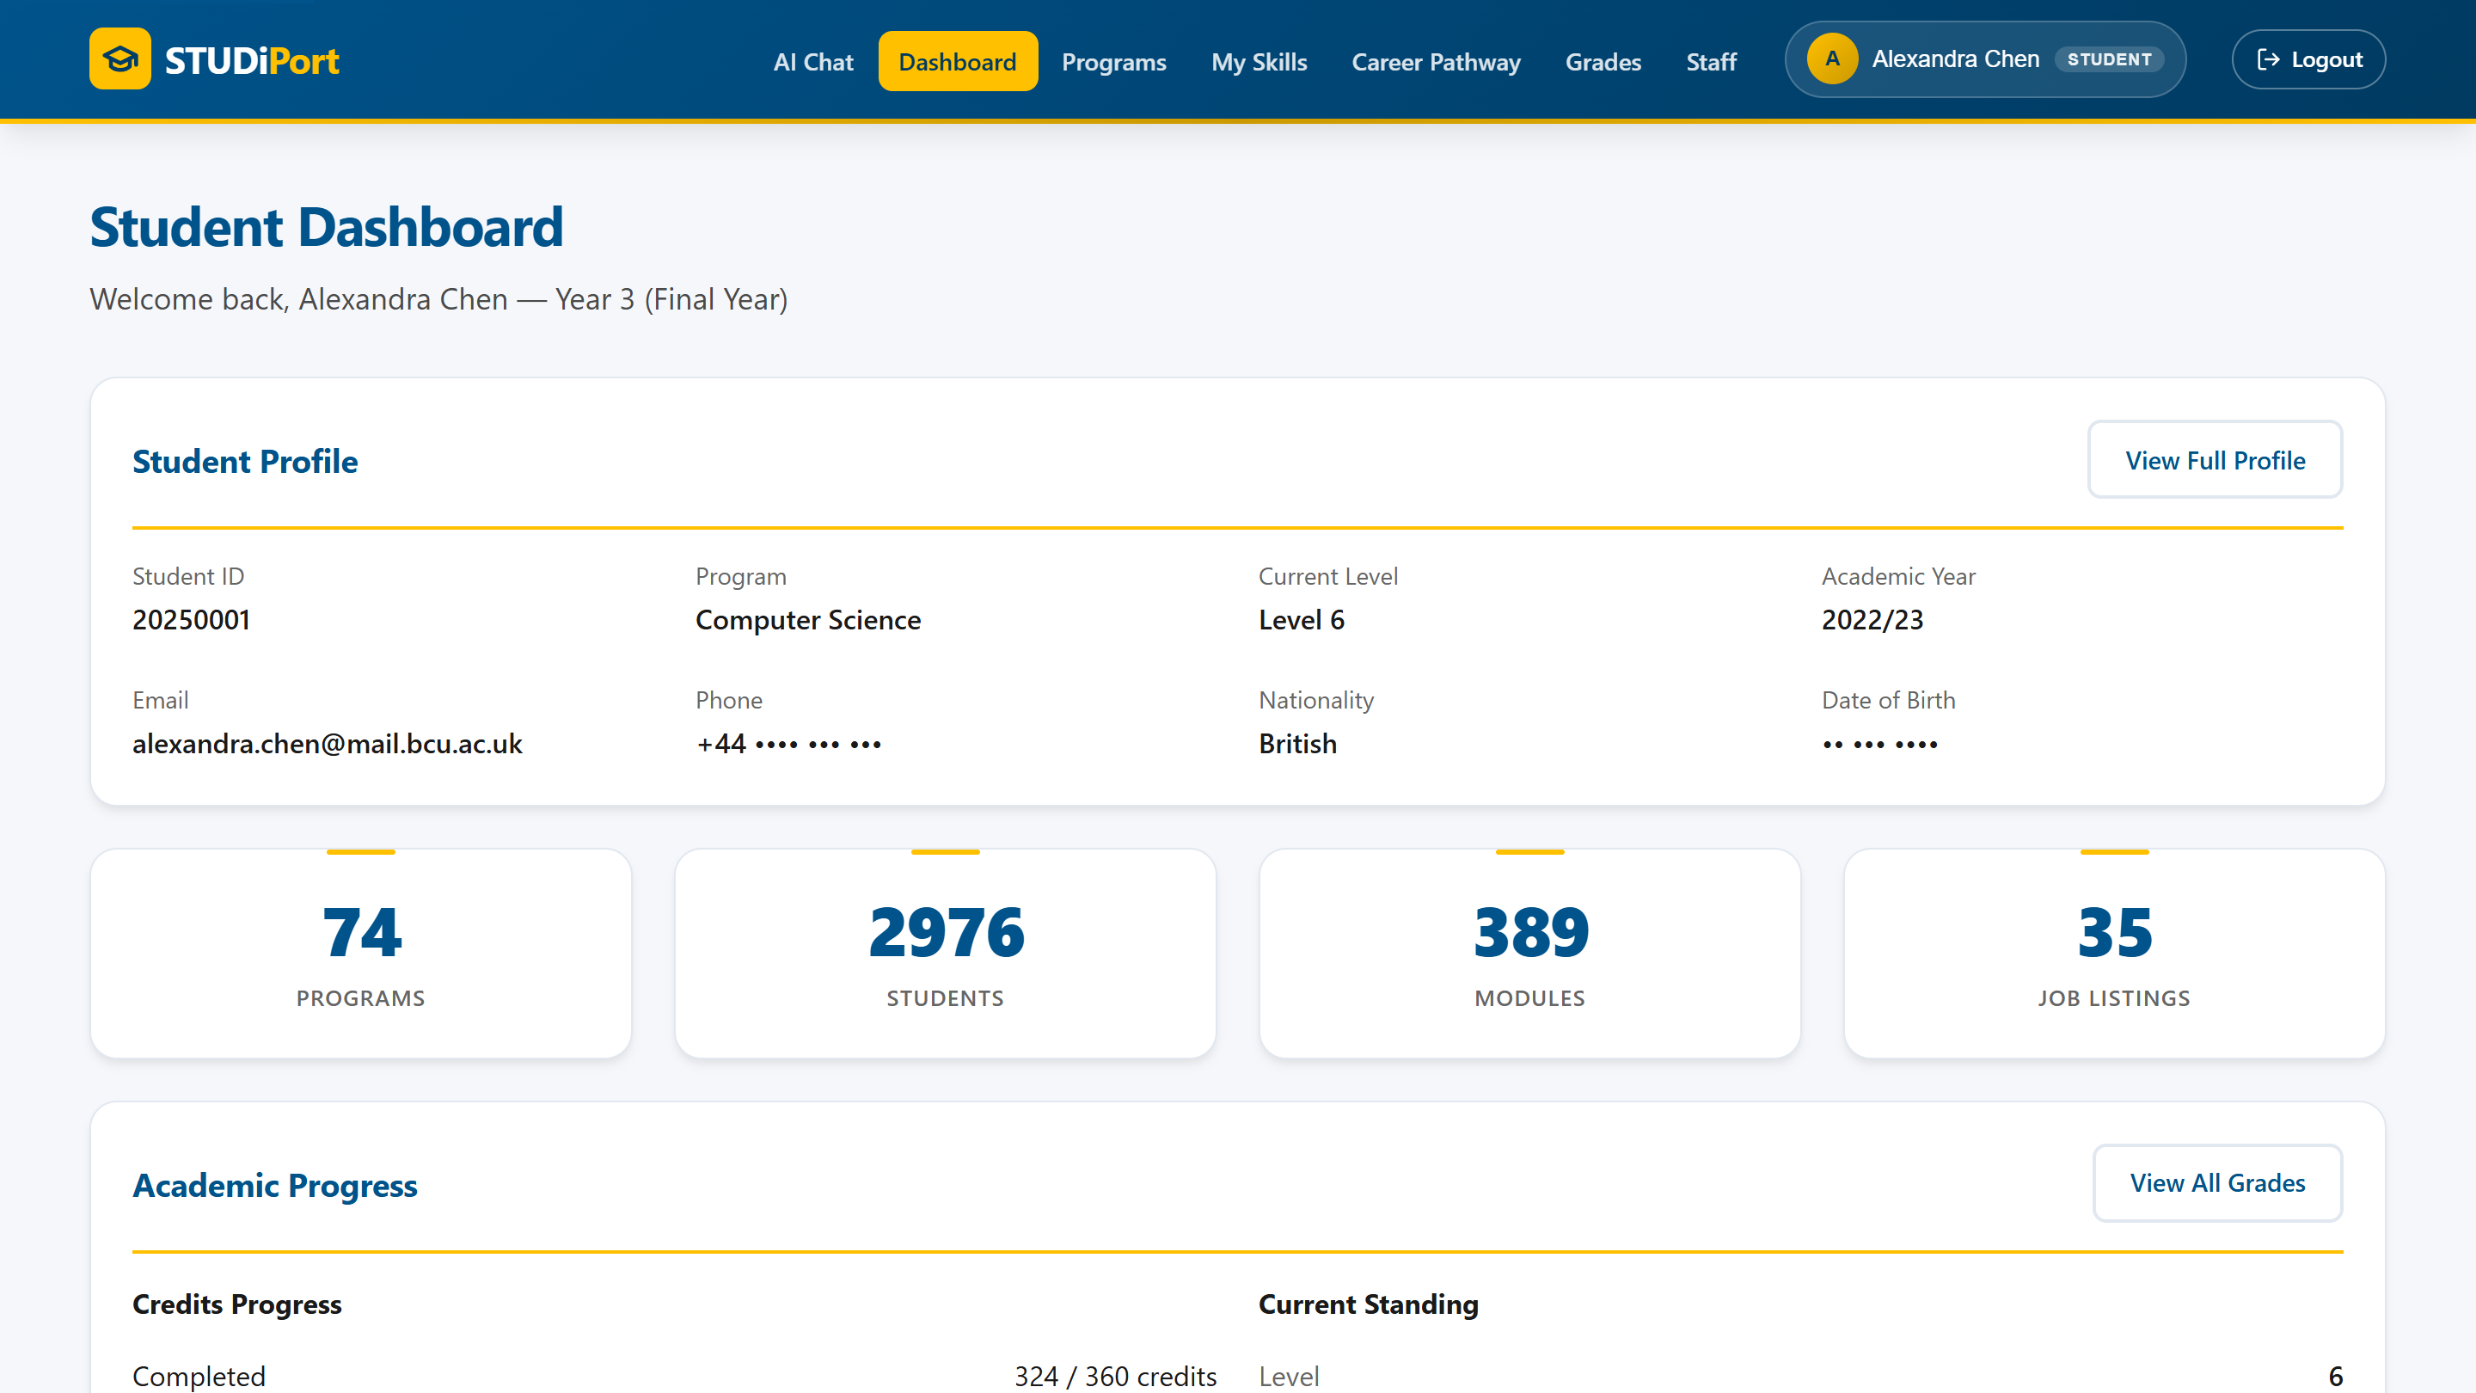This screenshot has height=1393, width=2476.
Task: Navigate to Career Pathway
Action: 1436,62
